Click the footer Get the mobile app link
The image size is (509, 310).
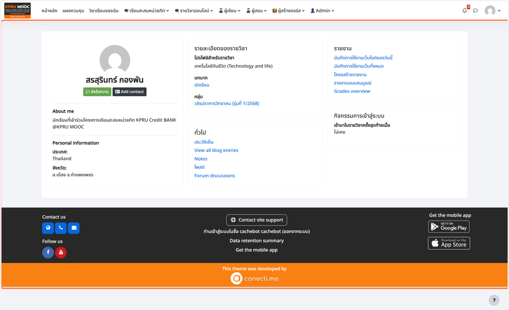257,250
